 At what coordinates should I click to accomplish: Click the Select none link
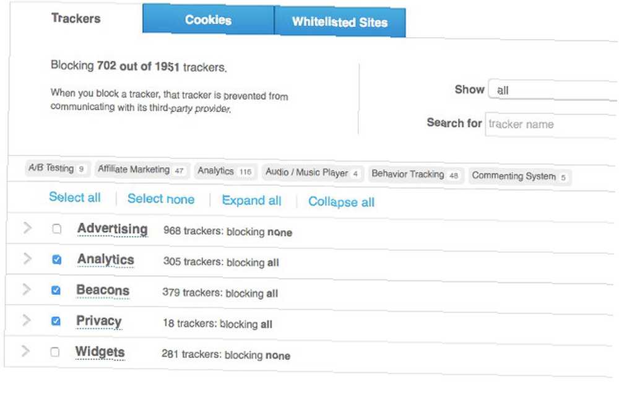pyautogui.click(x=161, y=199)
